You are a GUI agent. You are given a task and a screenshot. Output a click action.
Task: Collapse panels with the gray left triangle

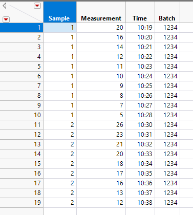(5, 6)
